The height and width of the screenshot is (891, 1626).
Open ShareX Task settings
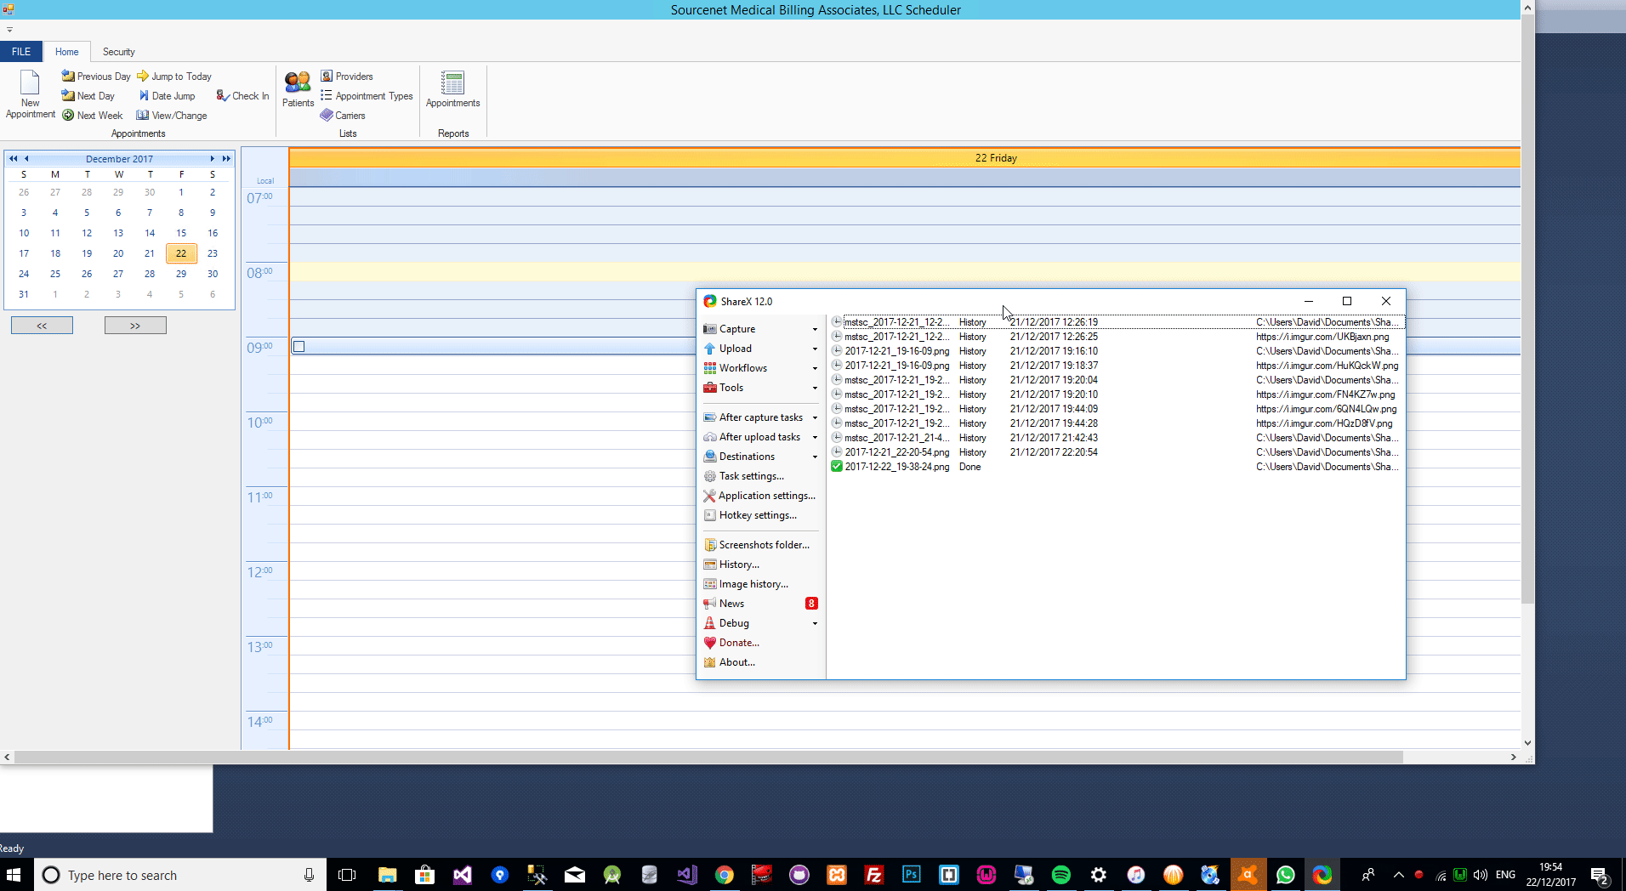pyautogui.click(x=744, y=476)
